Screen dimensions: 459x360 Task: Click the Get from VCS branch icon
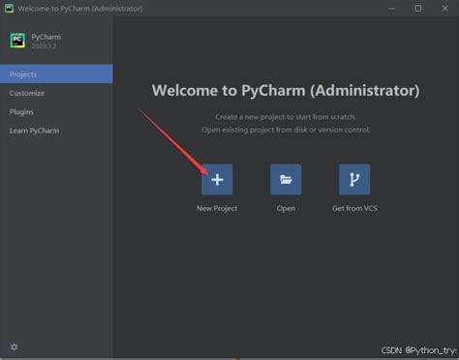coord(354,179)
